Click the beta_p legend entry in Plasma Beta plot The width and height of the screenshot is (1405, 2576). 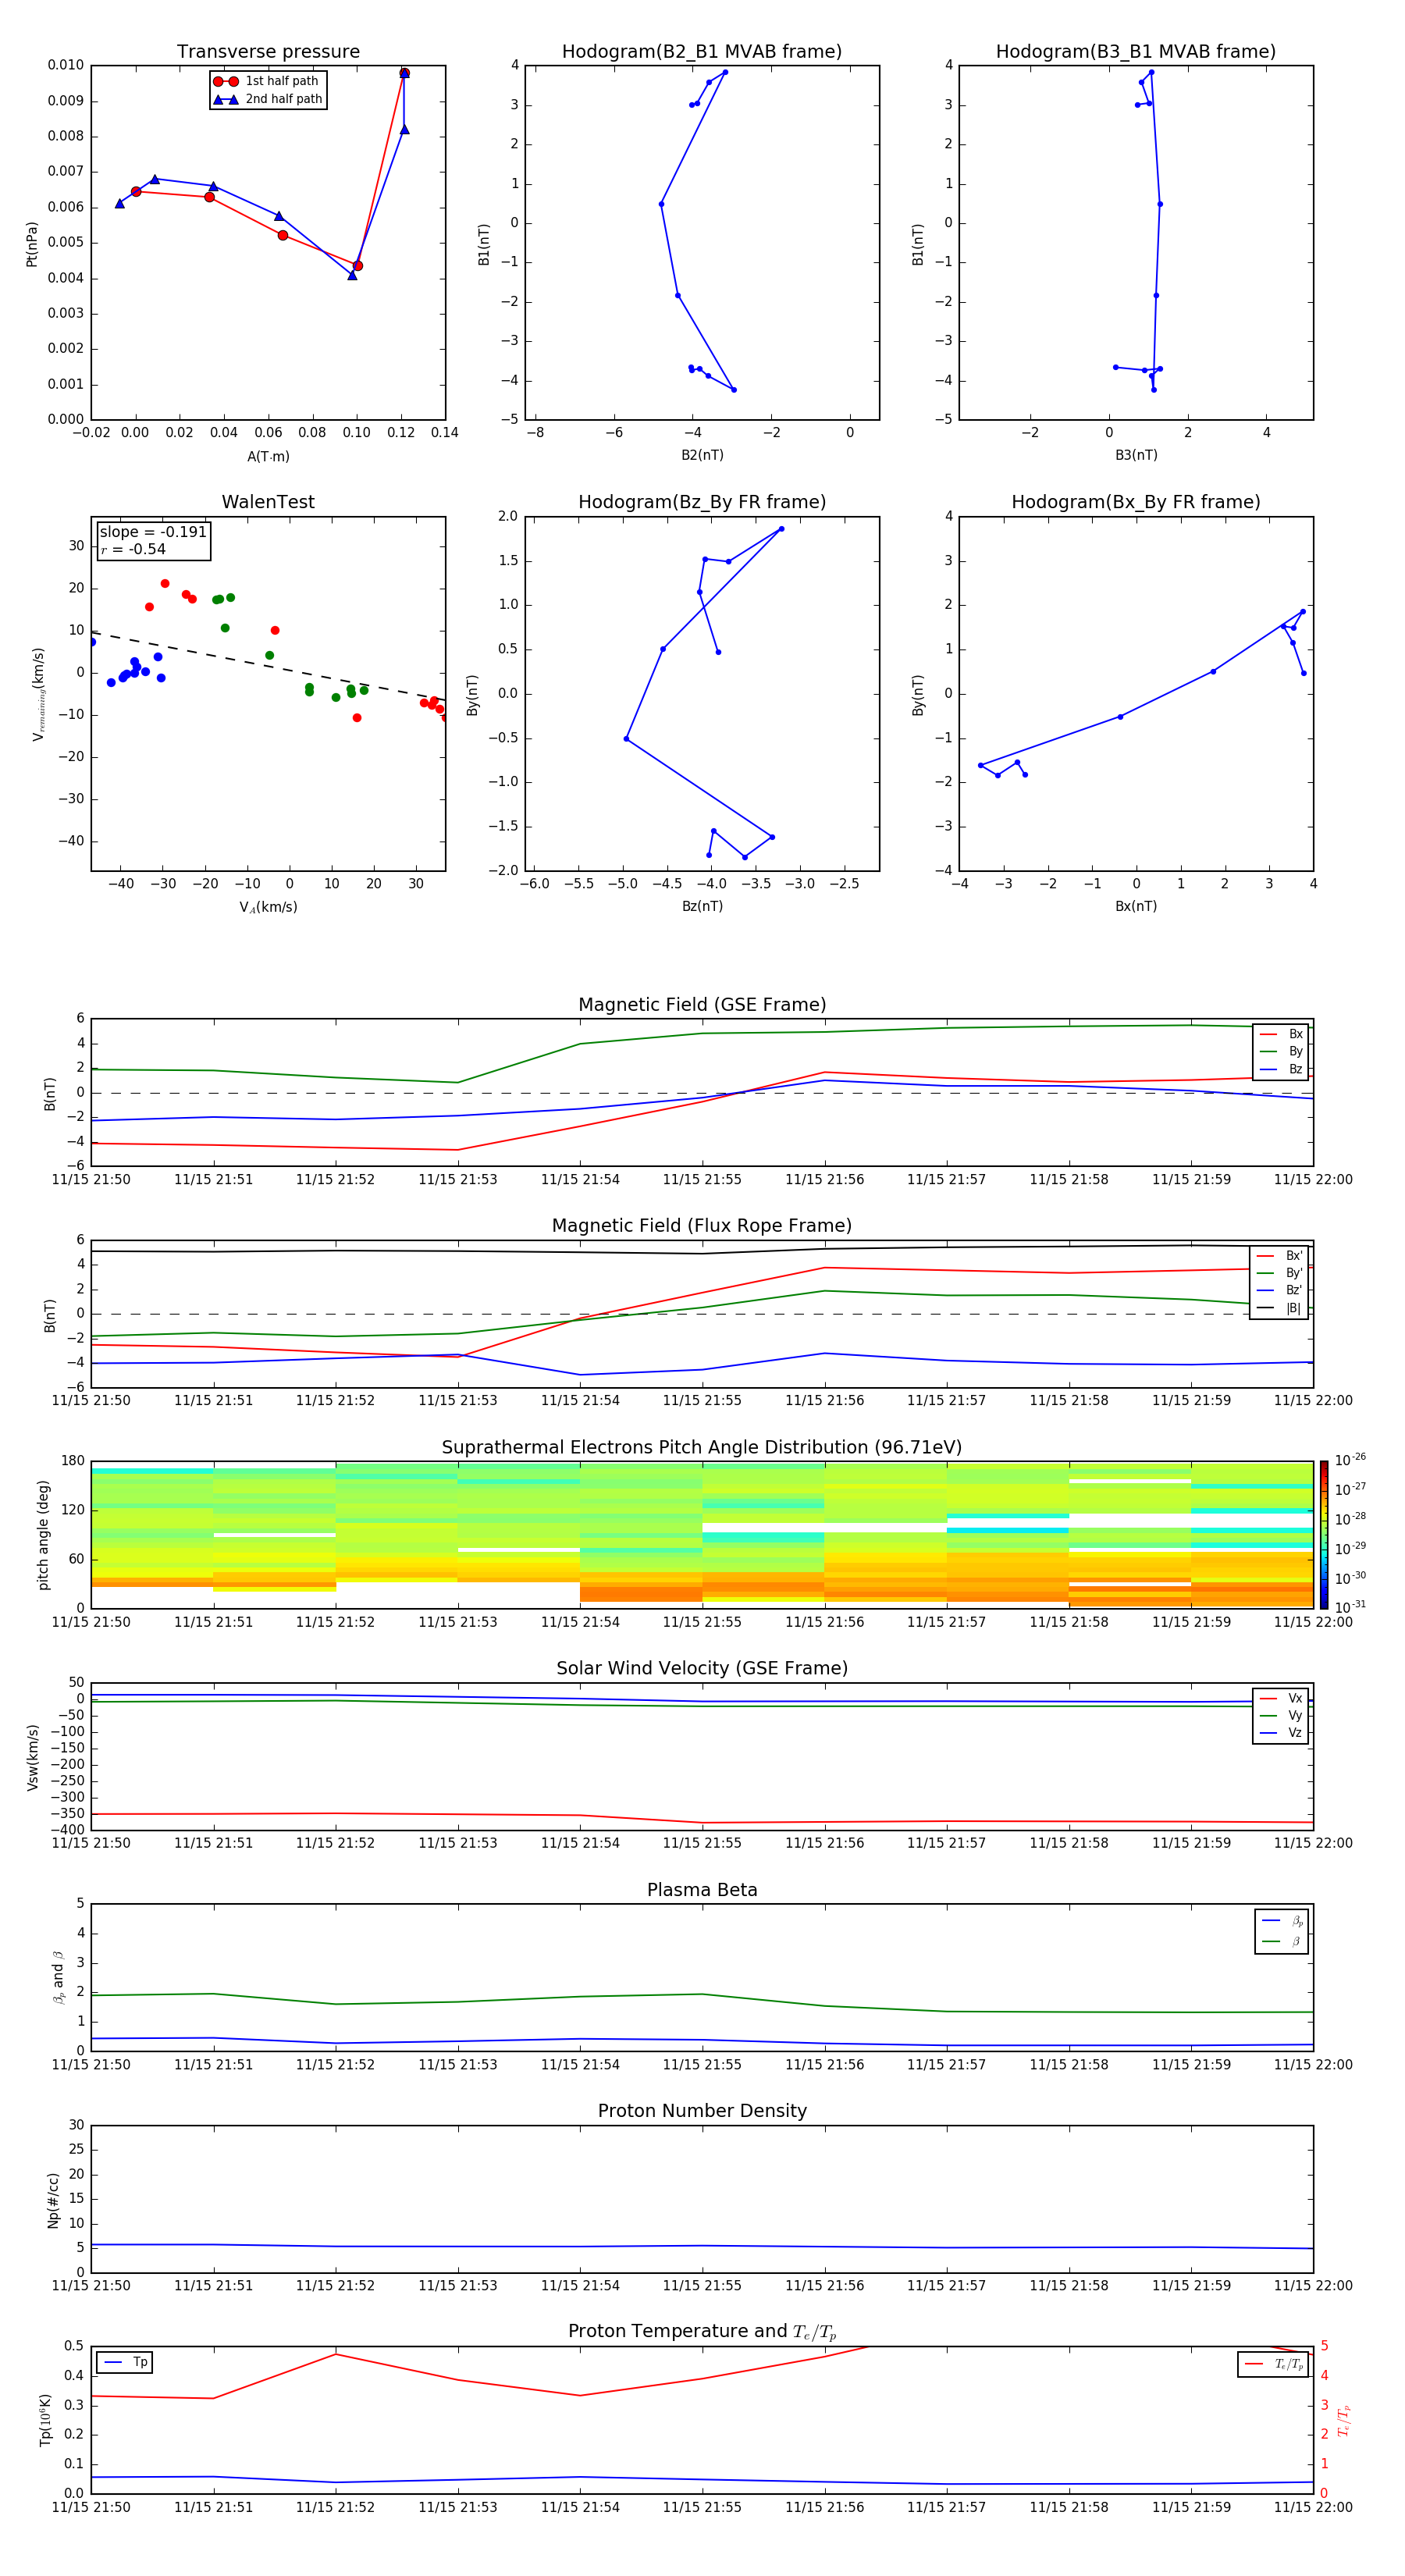click(x=1283, y=1921)
